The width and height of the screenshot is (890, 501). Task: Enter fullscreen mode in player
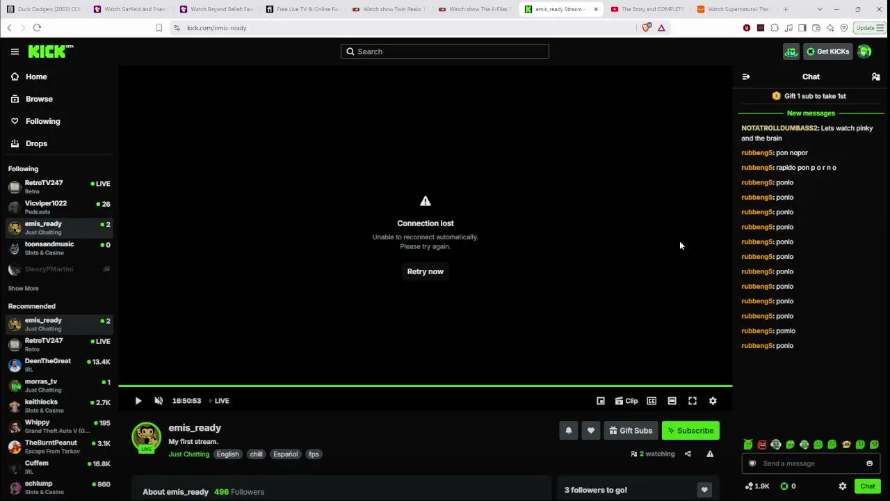(x=693, y=401)
